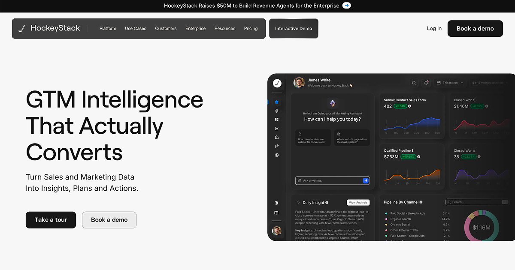
Task: Click the paperclip attach icon in Ask box
Action: pyautogui.click(x=300, y=181)
